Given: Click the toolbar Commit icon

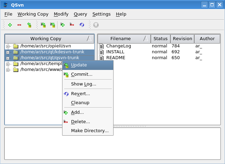Looking at the screenshot, I should [52, 25].
